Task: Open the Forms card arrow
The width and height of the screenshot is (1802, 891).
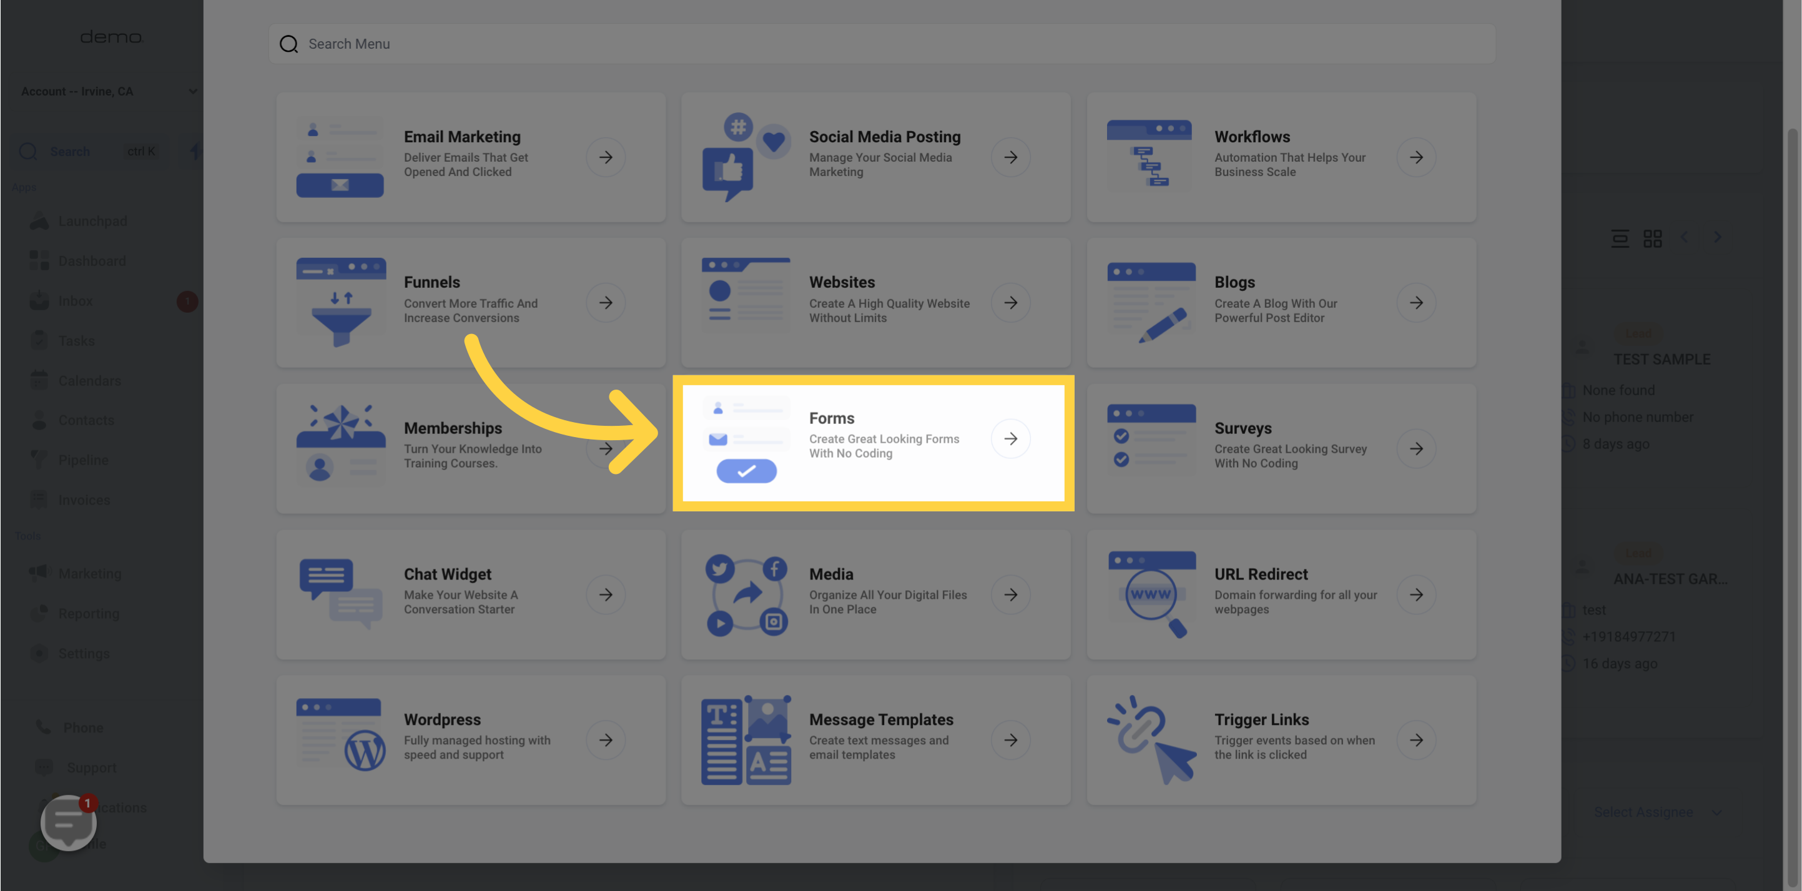Action: [x=1010, y=438]
